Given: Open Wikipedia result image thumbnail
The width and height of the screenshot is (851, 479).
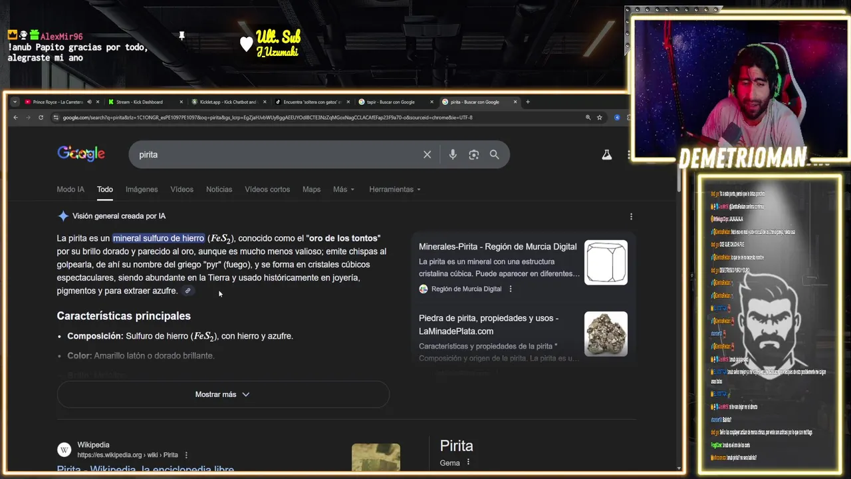Looking at the screenshot, I should click(x=376, y=458).
